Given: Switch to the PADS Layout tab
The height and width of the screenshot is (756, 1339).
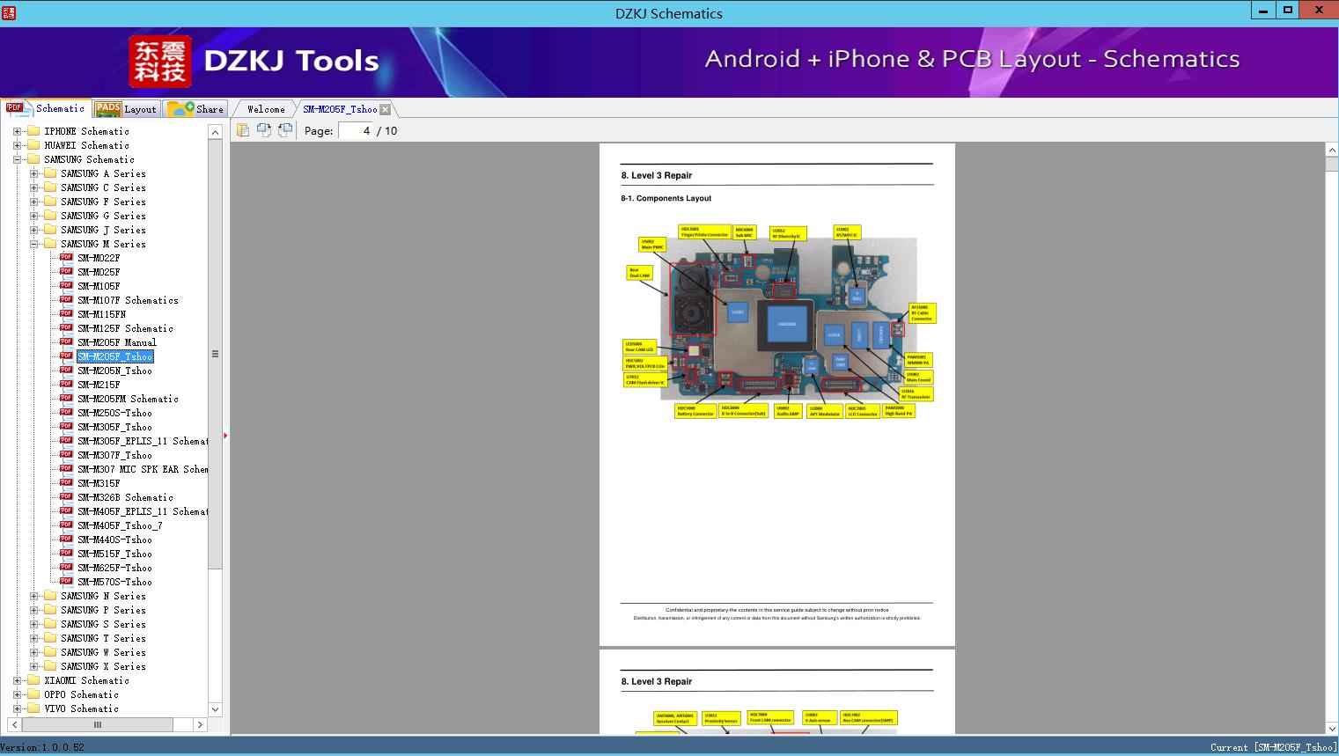Looking at the screenshot, I should (126, 109).
